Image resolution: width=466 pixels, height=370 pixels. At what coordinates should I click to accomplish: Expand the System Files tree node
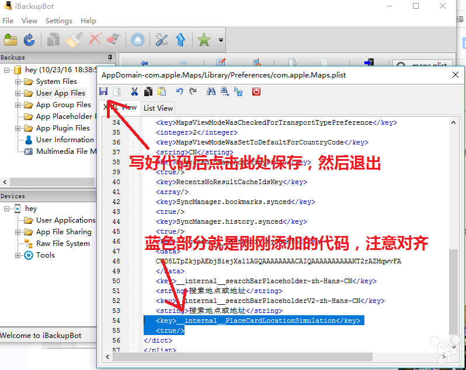(18, 82)
